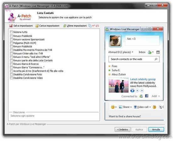Open the Share dropdown arrow

pyautogui.click(x=131, y=107)
